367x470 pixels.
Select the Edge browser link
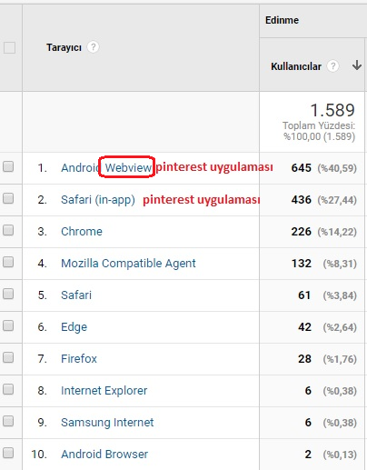(x=74, y=327)
